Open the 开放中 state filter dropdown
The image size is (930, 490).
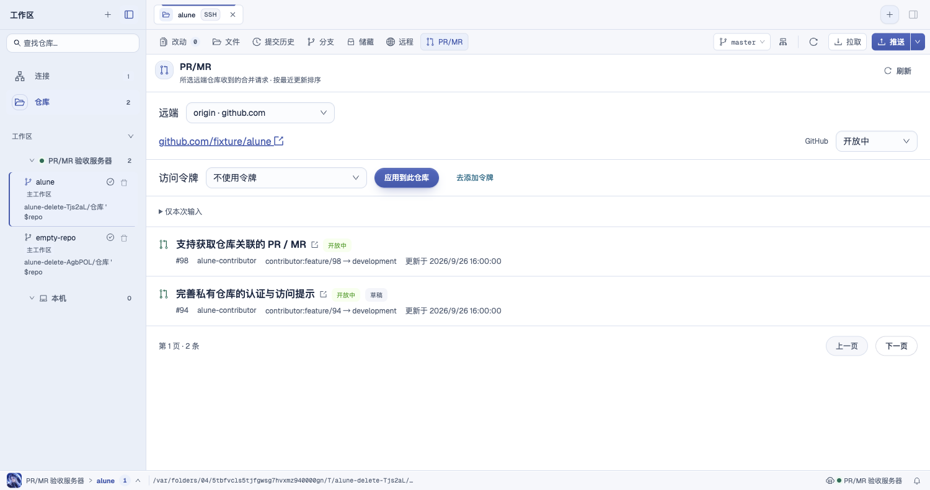[x=877, y=141]
